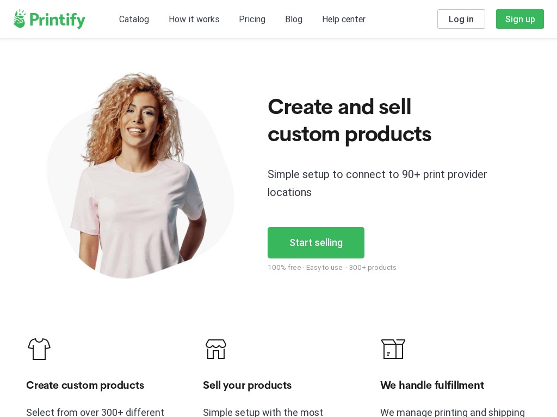Open the Help center link

coord(344,19)
